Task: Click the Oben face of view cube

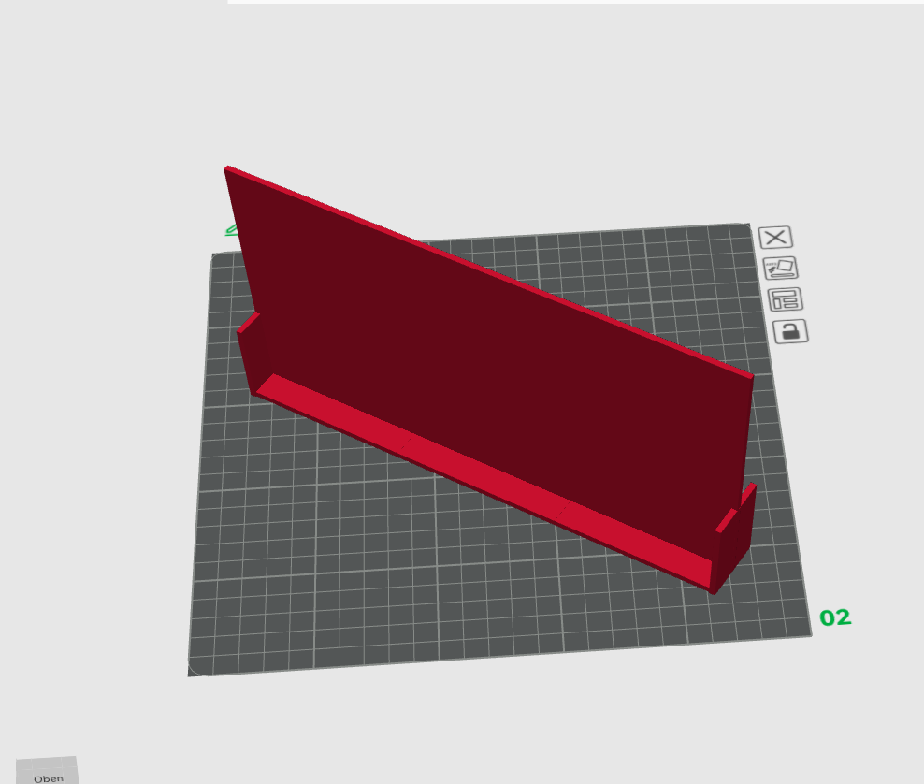Action: click(48, 771)
